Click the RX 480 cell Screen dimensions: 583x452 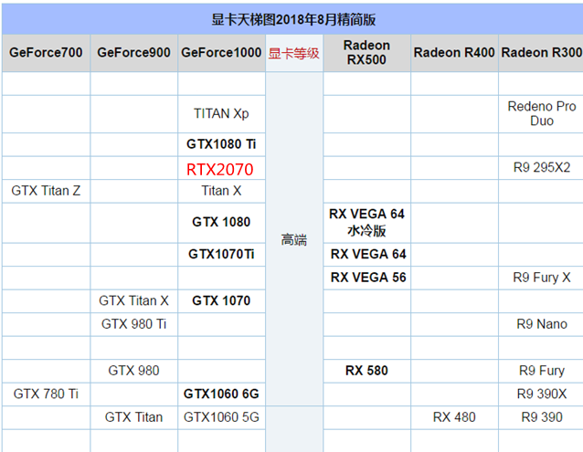click(454, 417)
